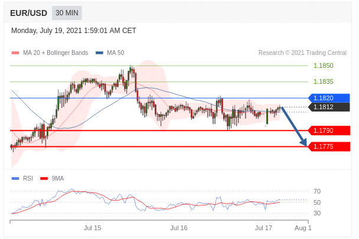Select the Jul 16 date axis label
Screen dimensions: 359x239
(x=179, y=228)
